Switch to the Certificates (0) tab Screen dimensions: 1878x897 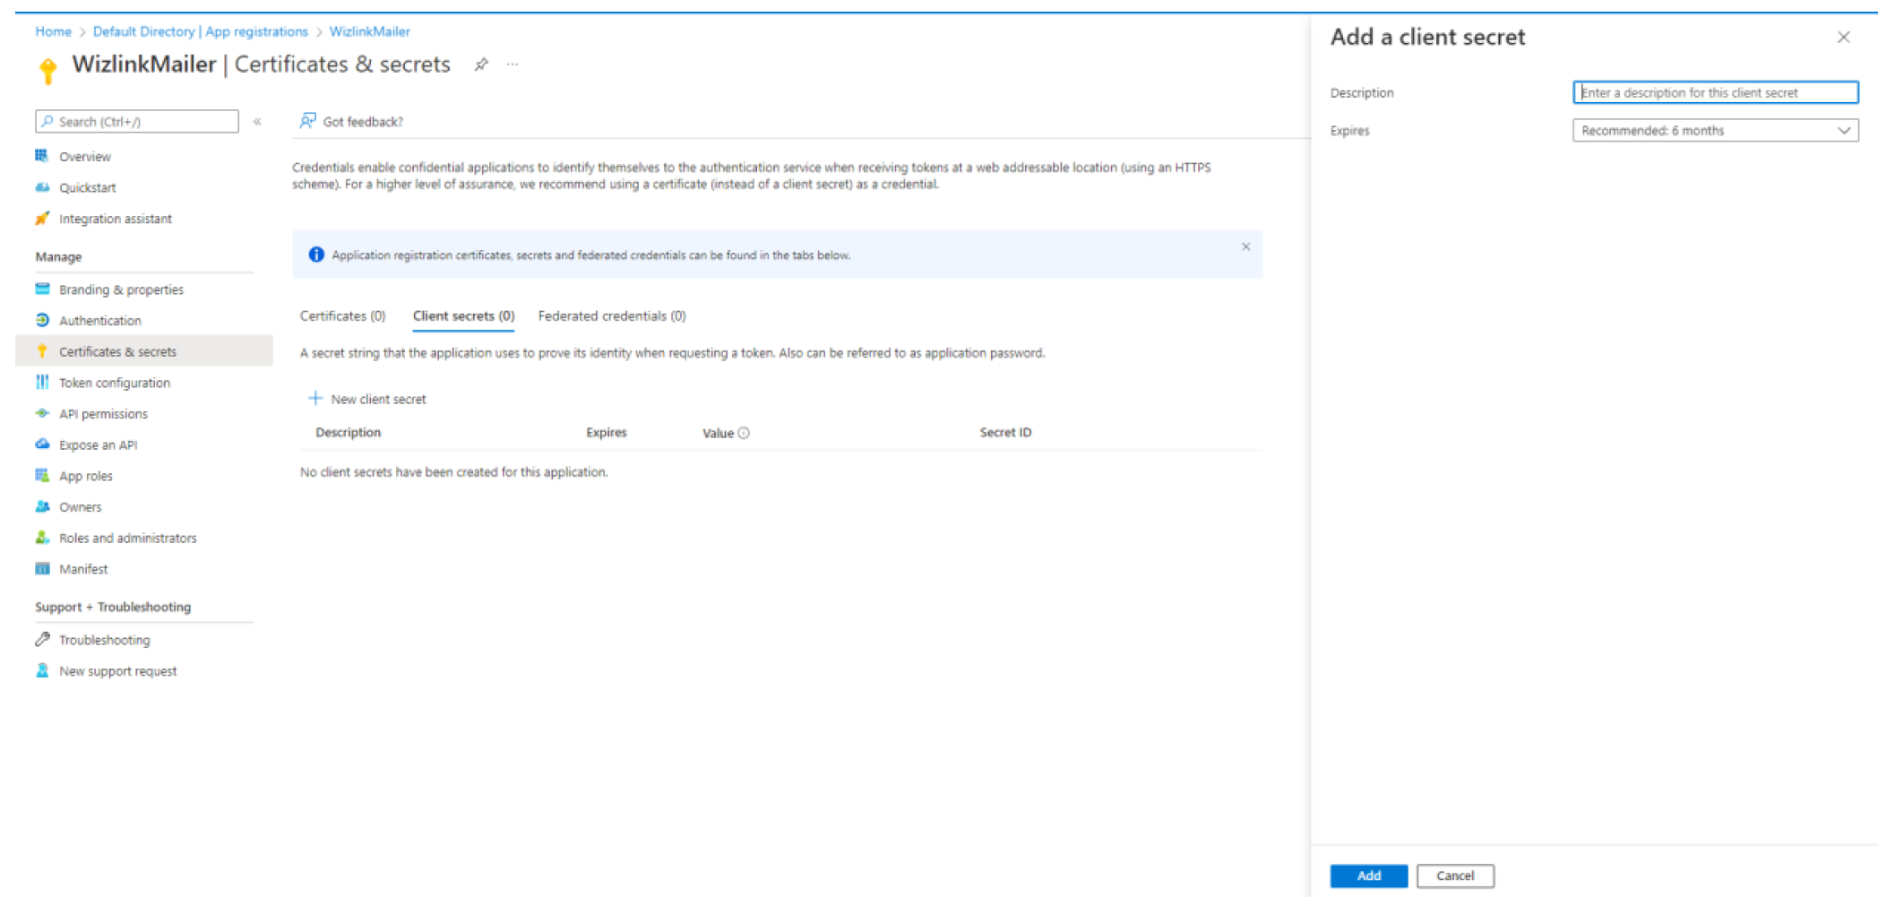tap(342, 316)
